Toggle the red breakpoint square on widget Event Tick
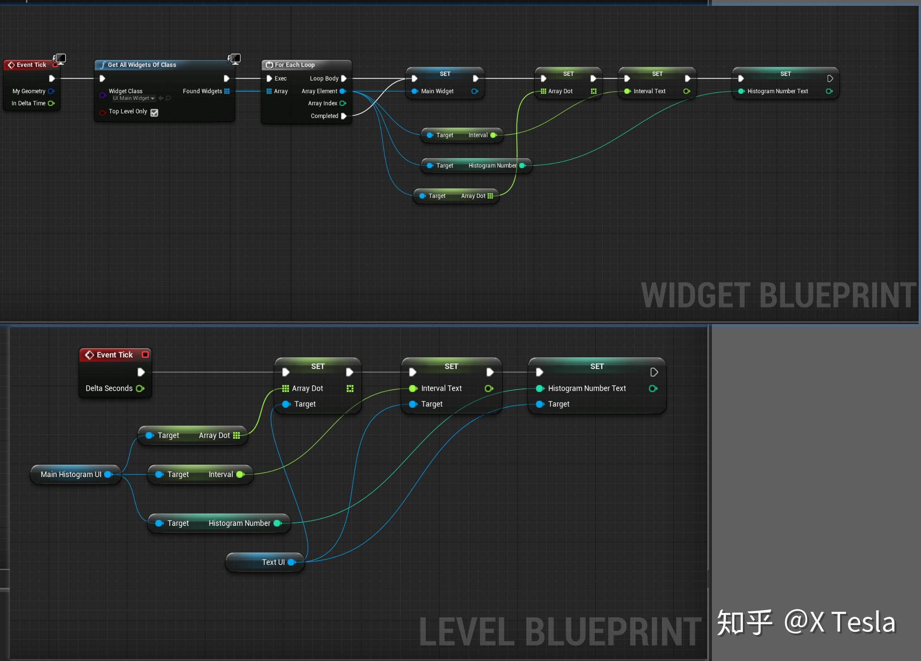Viewport: 921px width, 661px height. pos(56,64)
